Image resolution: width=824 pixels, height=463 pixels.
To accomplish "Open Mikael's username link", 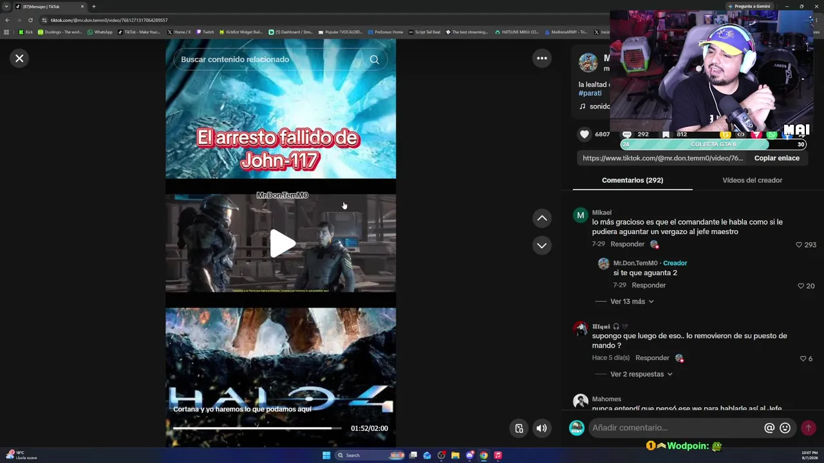I will click(x=602, y=213).
